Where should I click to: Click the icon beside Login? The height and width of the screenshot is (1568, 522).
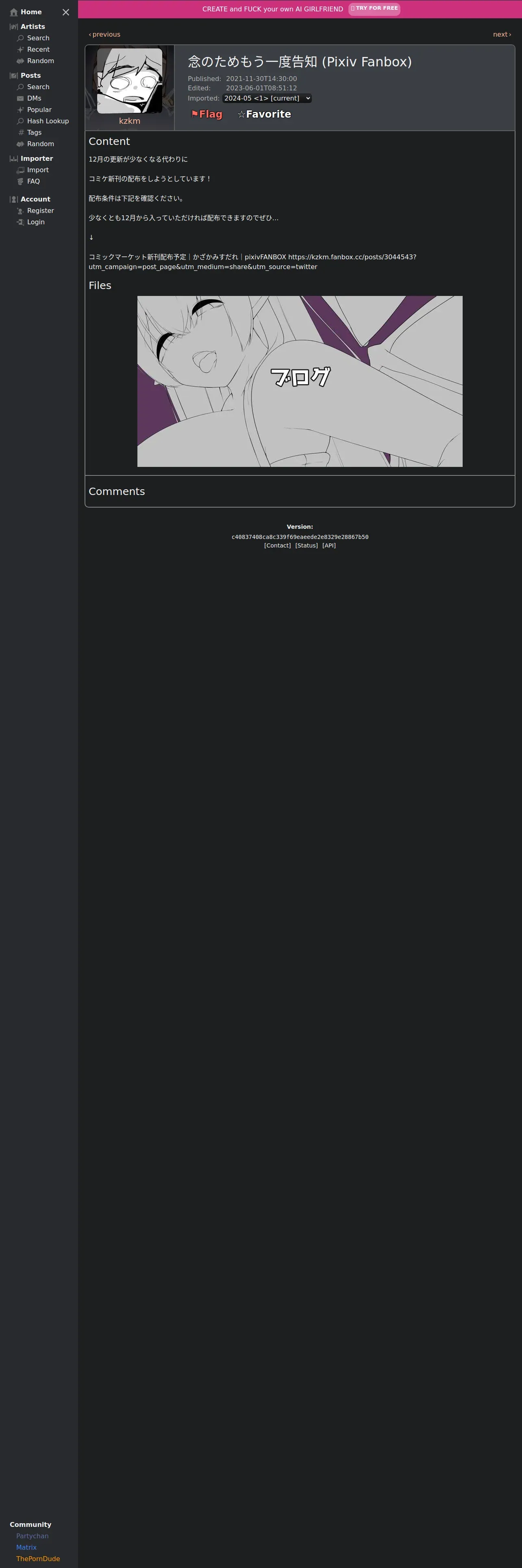point(21,222)
